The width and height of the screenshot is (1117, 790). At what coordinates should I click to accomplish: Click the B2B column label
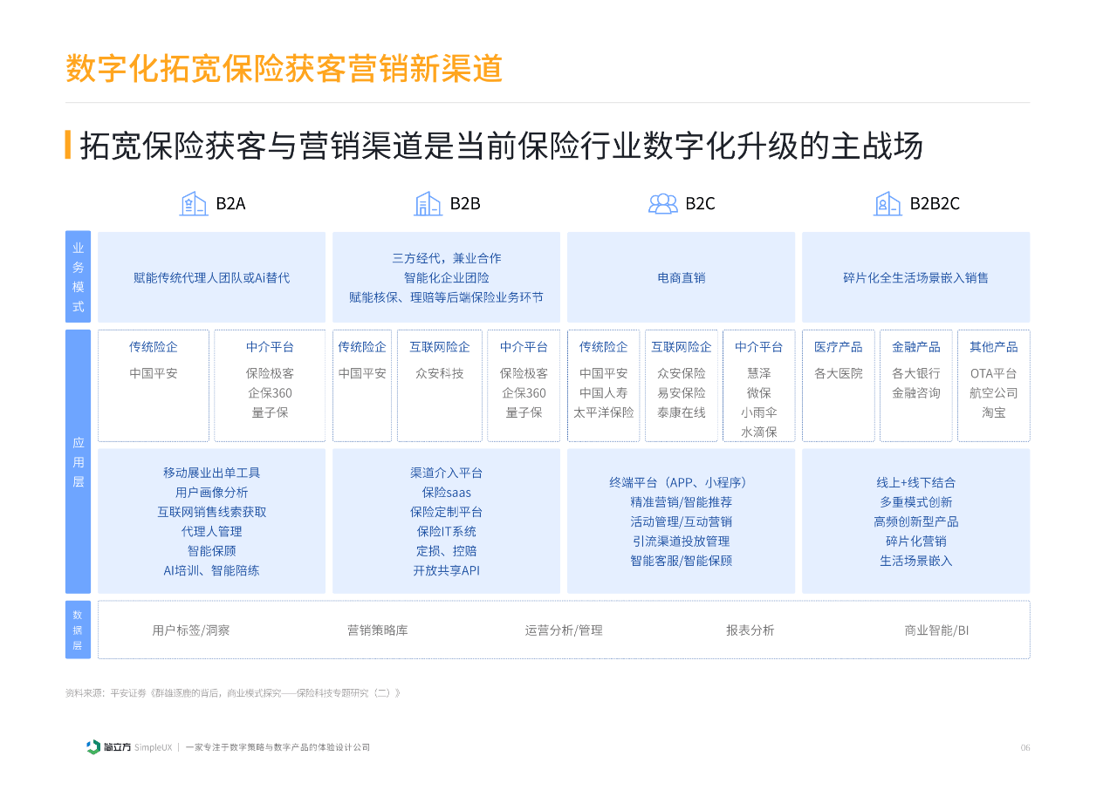pyautogui.click(x=465, y=204)
